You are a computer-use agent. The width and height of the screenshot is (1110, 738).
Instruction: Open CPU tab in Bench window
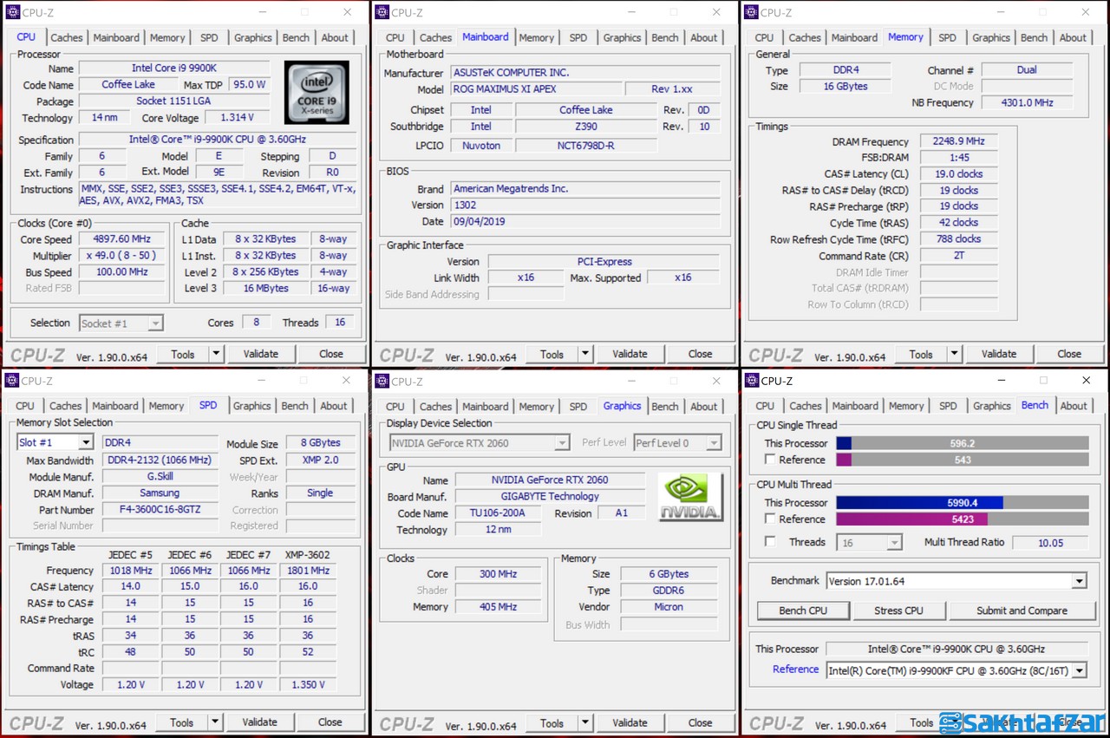coord(765,406)
